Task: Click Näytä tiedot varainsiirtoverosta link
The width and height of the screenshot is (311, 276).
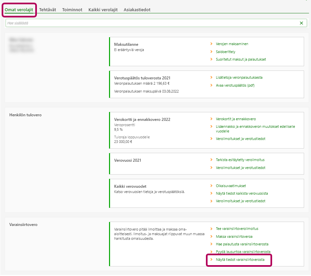Action: pyautogui.click(x=240, y=260)
